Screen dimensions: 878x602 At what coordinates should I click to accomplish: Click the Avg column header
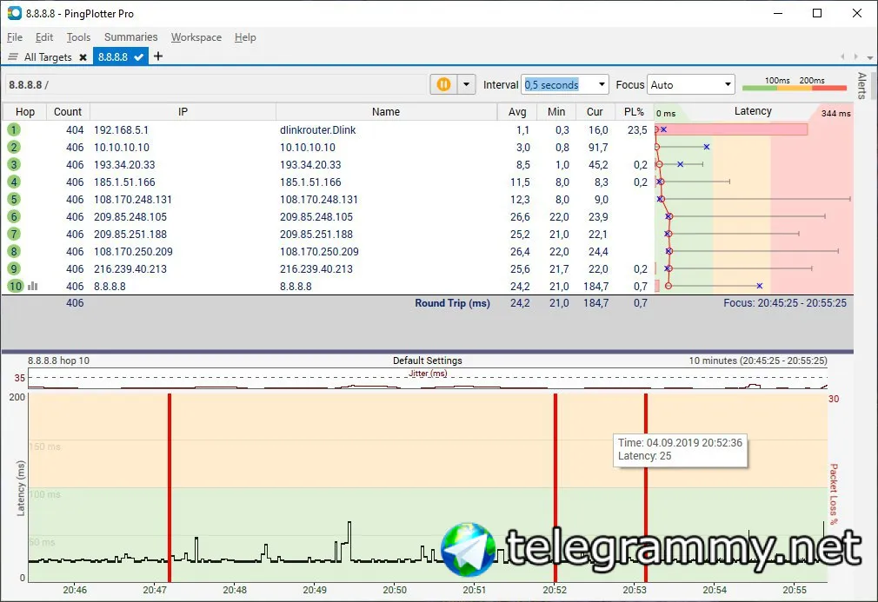click(517, 112)
